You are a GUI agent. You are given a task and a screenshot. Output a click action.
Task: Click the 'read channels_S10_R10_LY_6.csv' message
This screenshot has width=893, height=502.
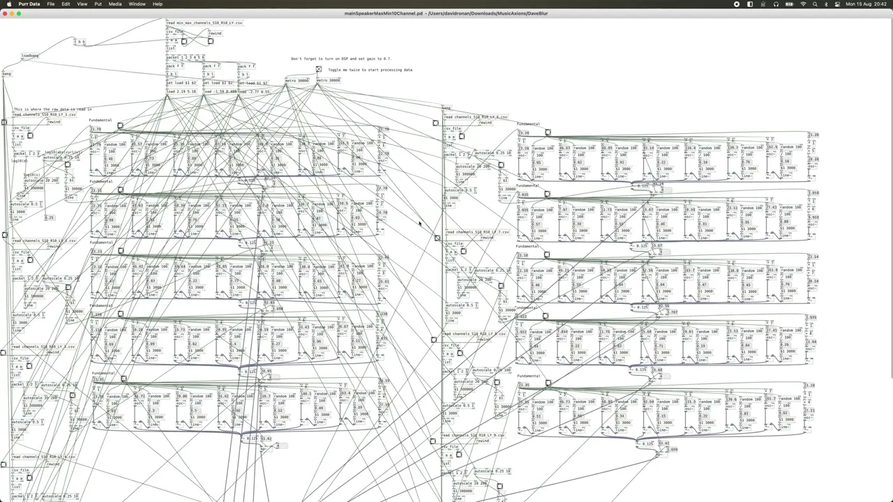point(476,117)
